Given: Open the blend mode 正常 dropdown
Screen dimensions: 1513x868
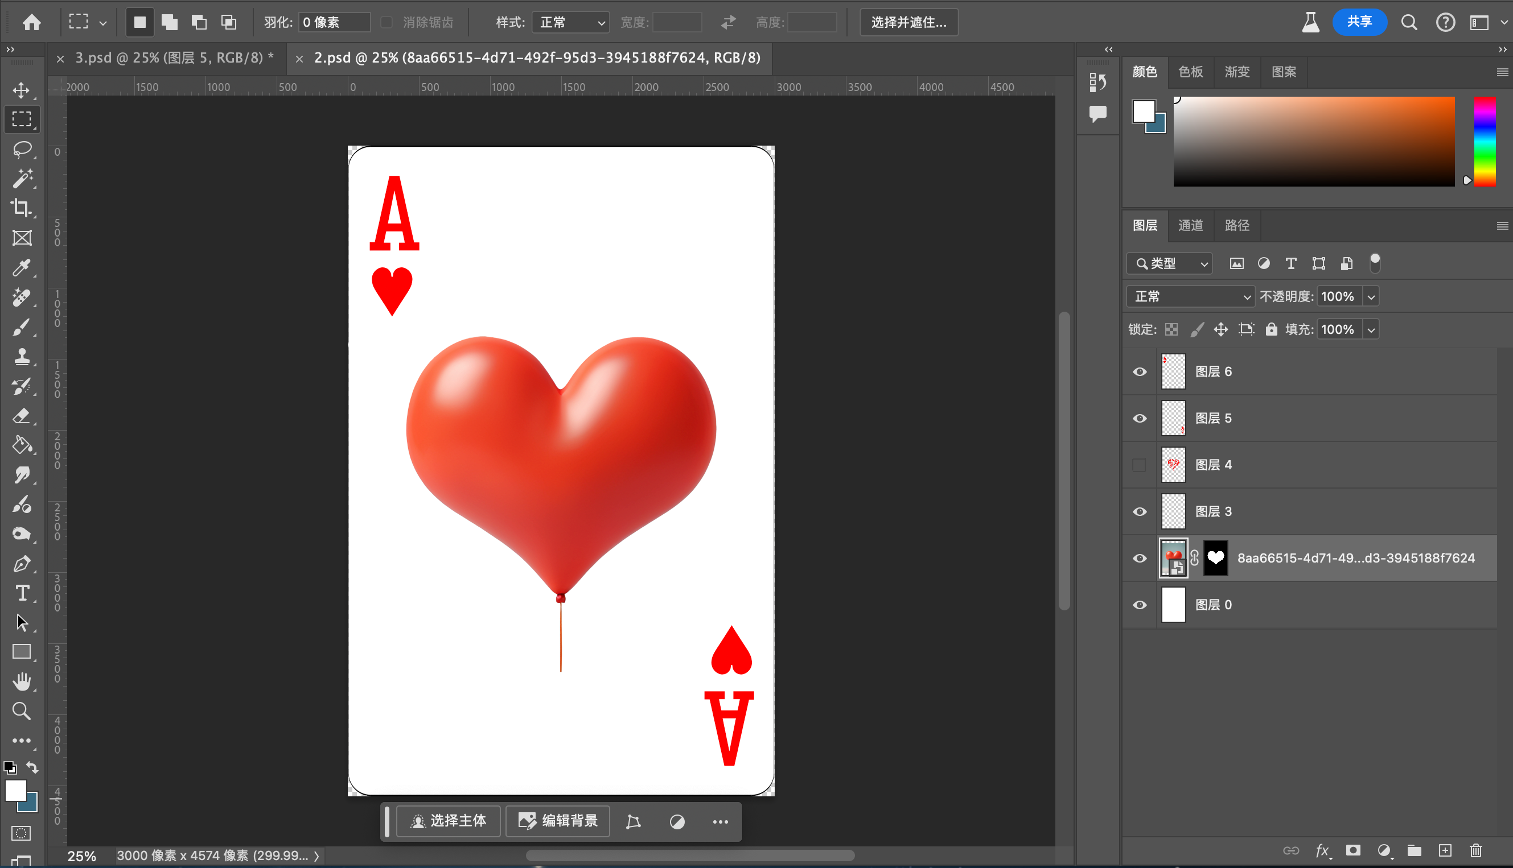Looking at the screenshot, I should [1191, 296].
